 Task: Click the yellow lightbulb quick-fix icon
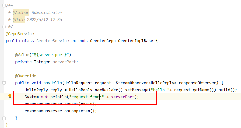[10, 96]
